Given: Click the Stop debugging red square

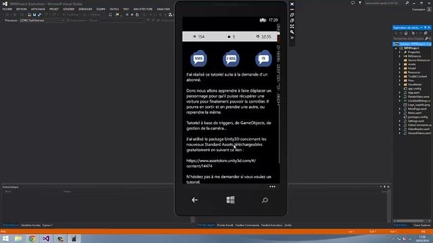Looking at the screenshot, I should point(132,15).
